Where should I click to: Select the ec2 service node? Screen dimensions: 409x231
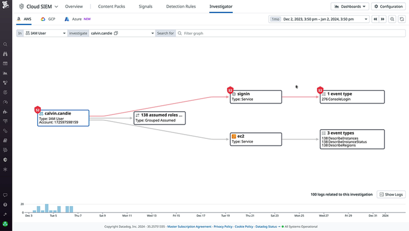(256, 139)
